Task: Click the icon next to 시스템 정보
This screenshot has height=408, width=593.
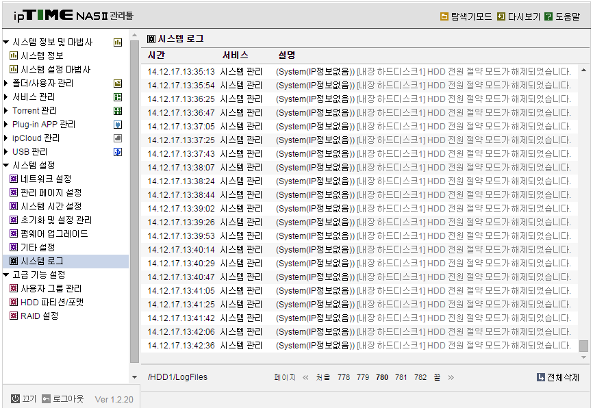Action: point(14,55)
